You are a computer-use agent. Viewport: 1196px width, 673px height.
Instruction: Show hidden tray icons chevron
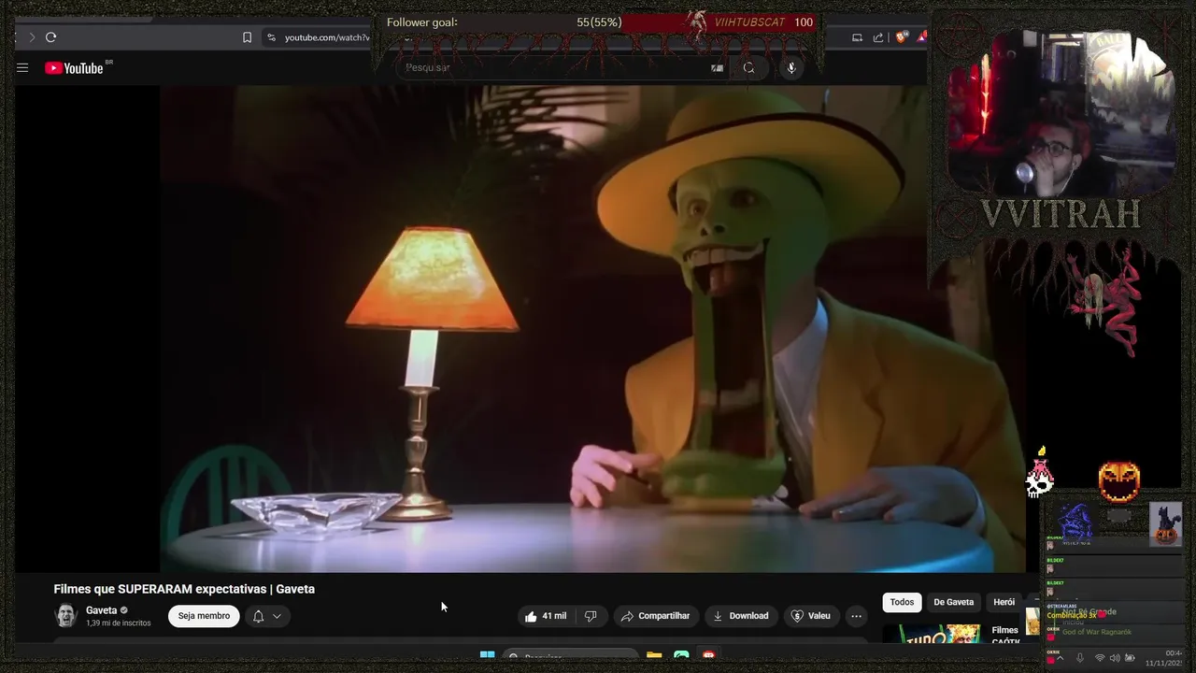[1060, 658]
